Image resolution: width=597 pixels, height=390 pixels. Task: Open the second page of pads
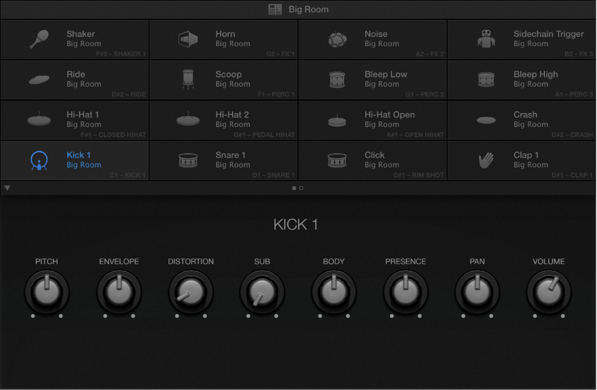click(x=301, y=188)
